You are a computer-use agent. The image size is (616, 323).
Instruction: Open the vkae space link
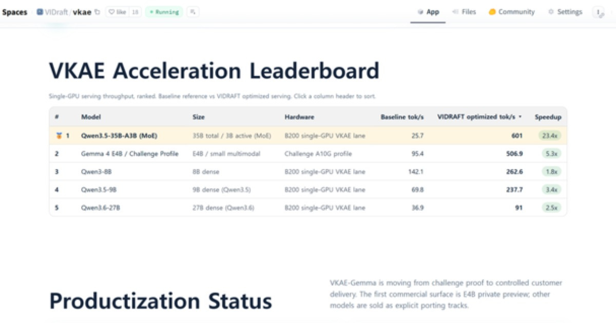tap(82, 12)
